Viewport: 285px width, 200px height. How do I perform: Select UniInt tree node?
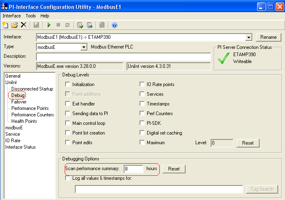click(x=11, y=82)
